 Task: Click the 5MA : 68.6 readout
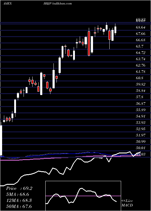coord(18,194)
